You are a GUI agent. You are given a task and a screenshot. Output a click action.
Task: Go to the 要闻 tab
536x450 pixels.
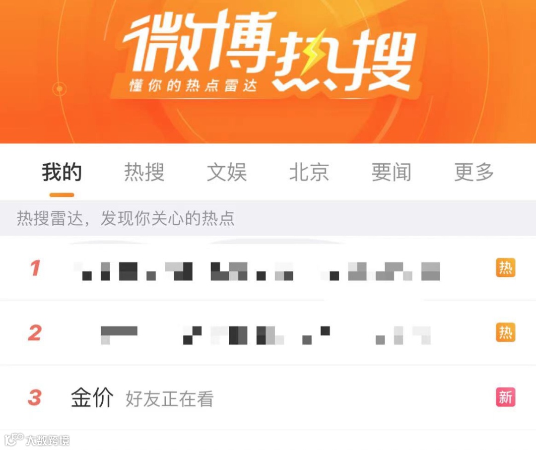pyautogui.click(x=392, y=172)
